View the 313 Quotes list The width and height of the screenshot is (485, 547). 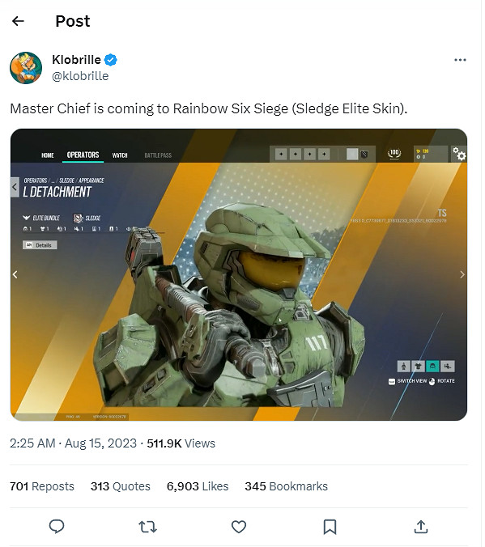[121, 486]
